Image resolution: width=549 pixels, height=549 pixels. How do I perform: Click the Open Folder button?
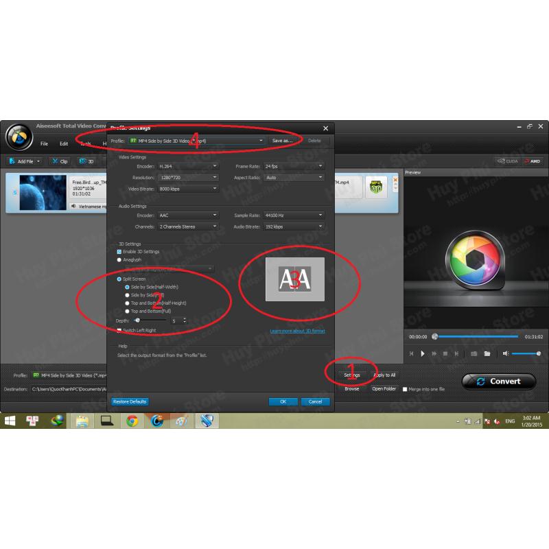384,388
